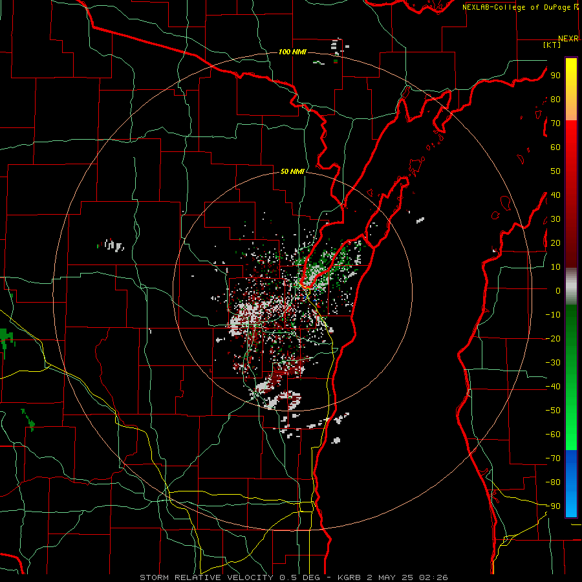
Task: Click the 70 value on the velocity scale
Action: point(555,124)
